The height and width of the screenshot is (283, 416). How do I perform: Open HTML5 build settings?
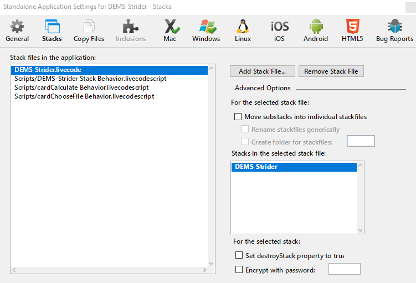click(x=352, y=30)
